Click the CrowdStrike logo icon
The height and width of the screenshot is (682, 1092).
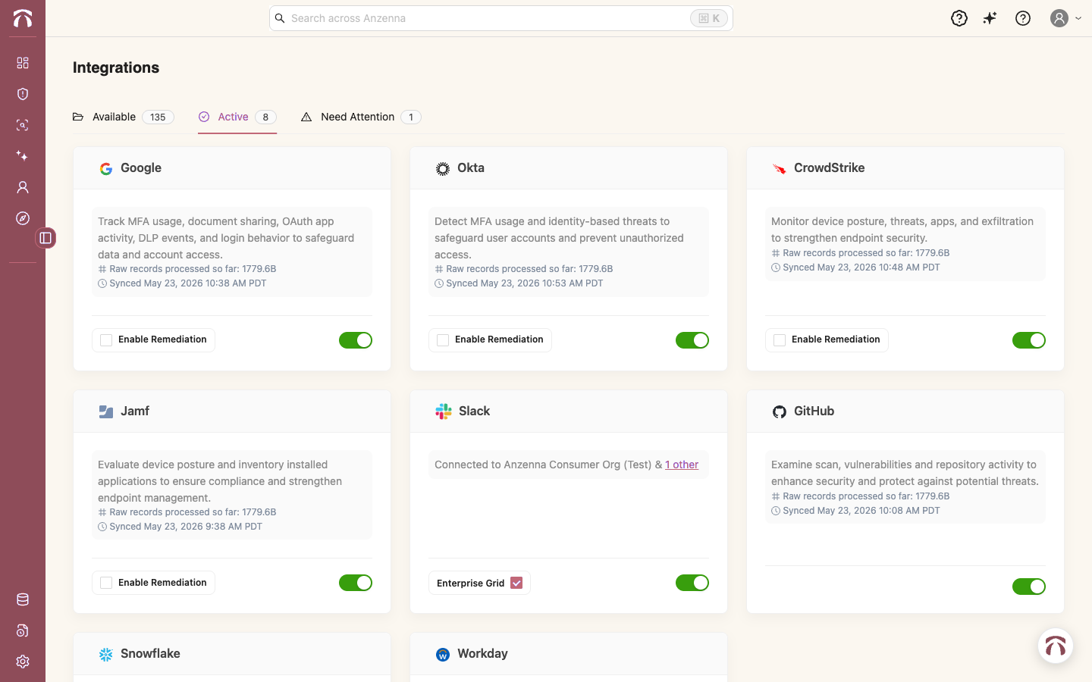point(780,169)
